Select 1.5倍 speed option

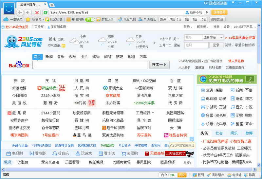(171, 20)
